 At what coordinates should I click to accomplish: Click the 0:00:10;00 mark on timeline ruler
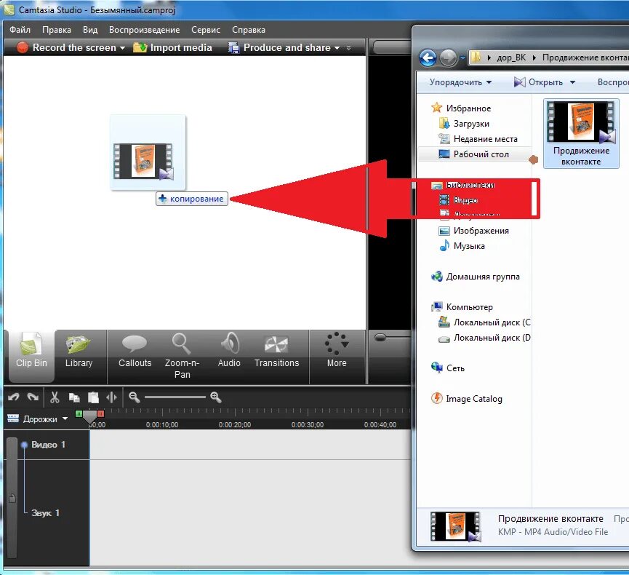tap(162, 424)
